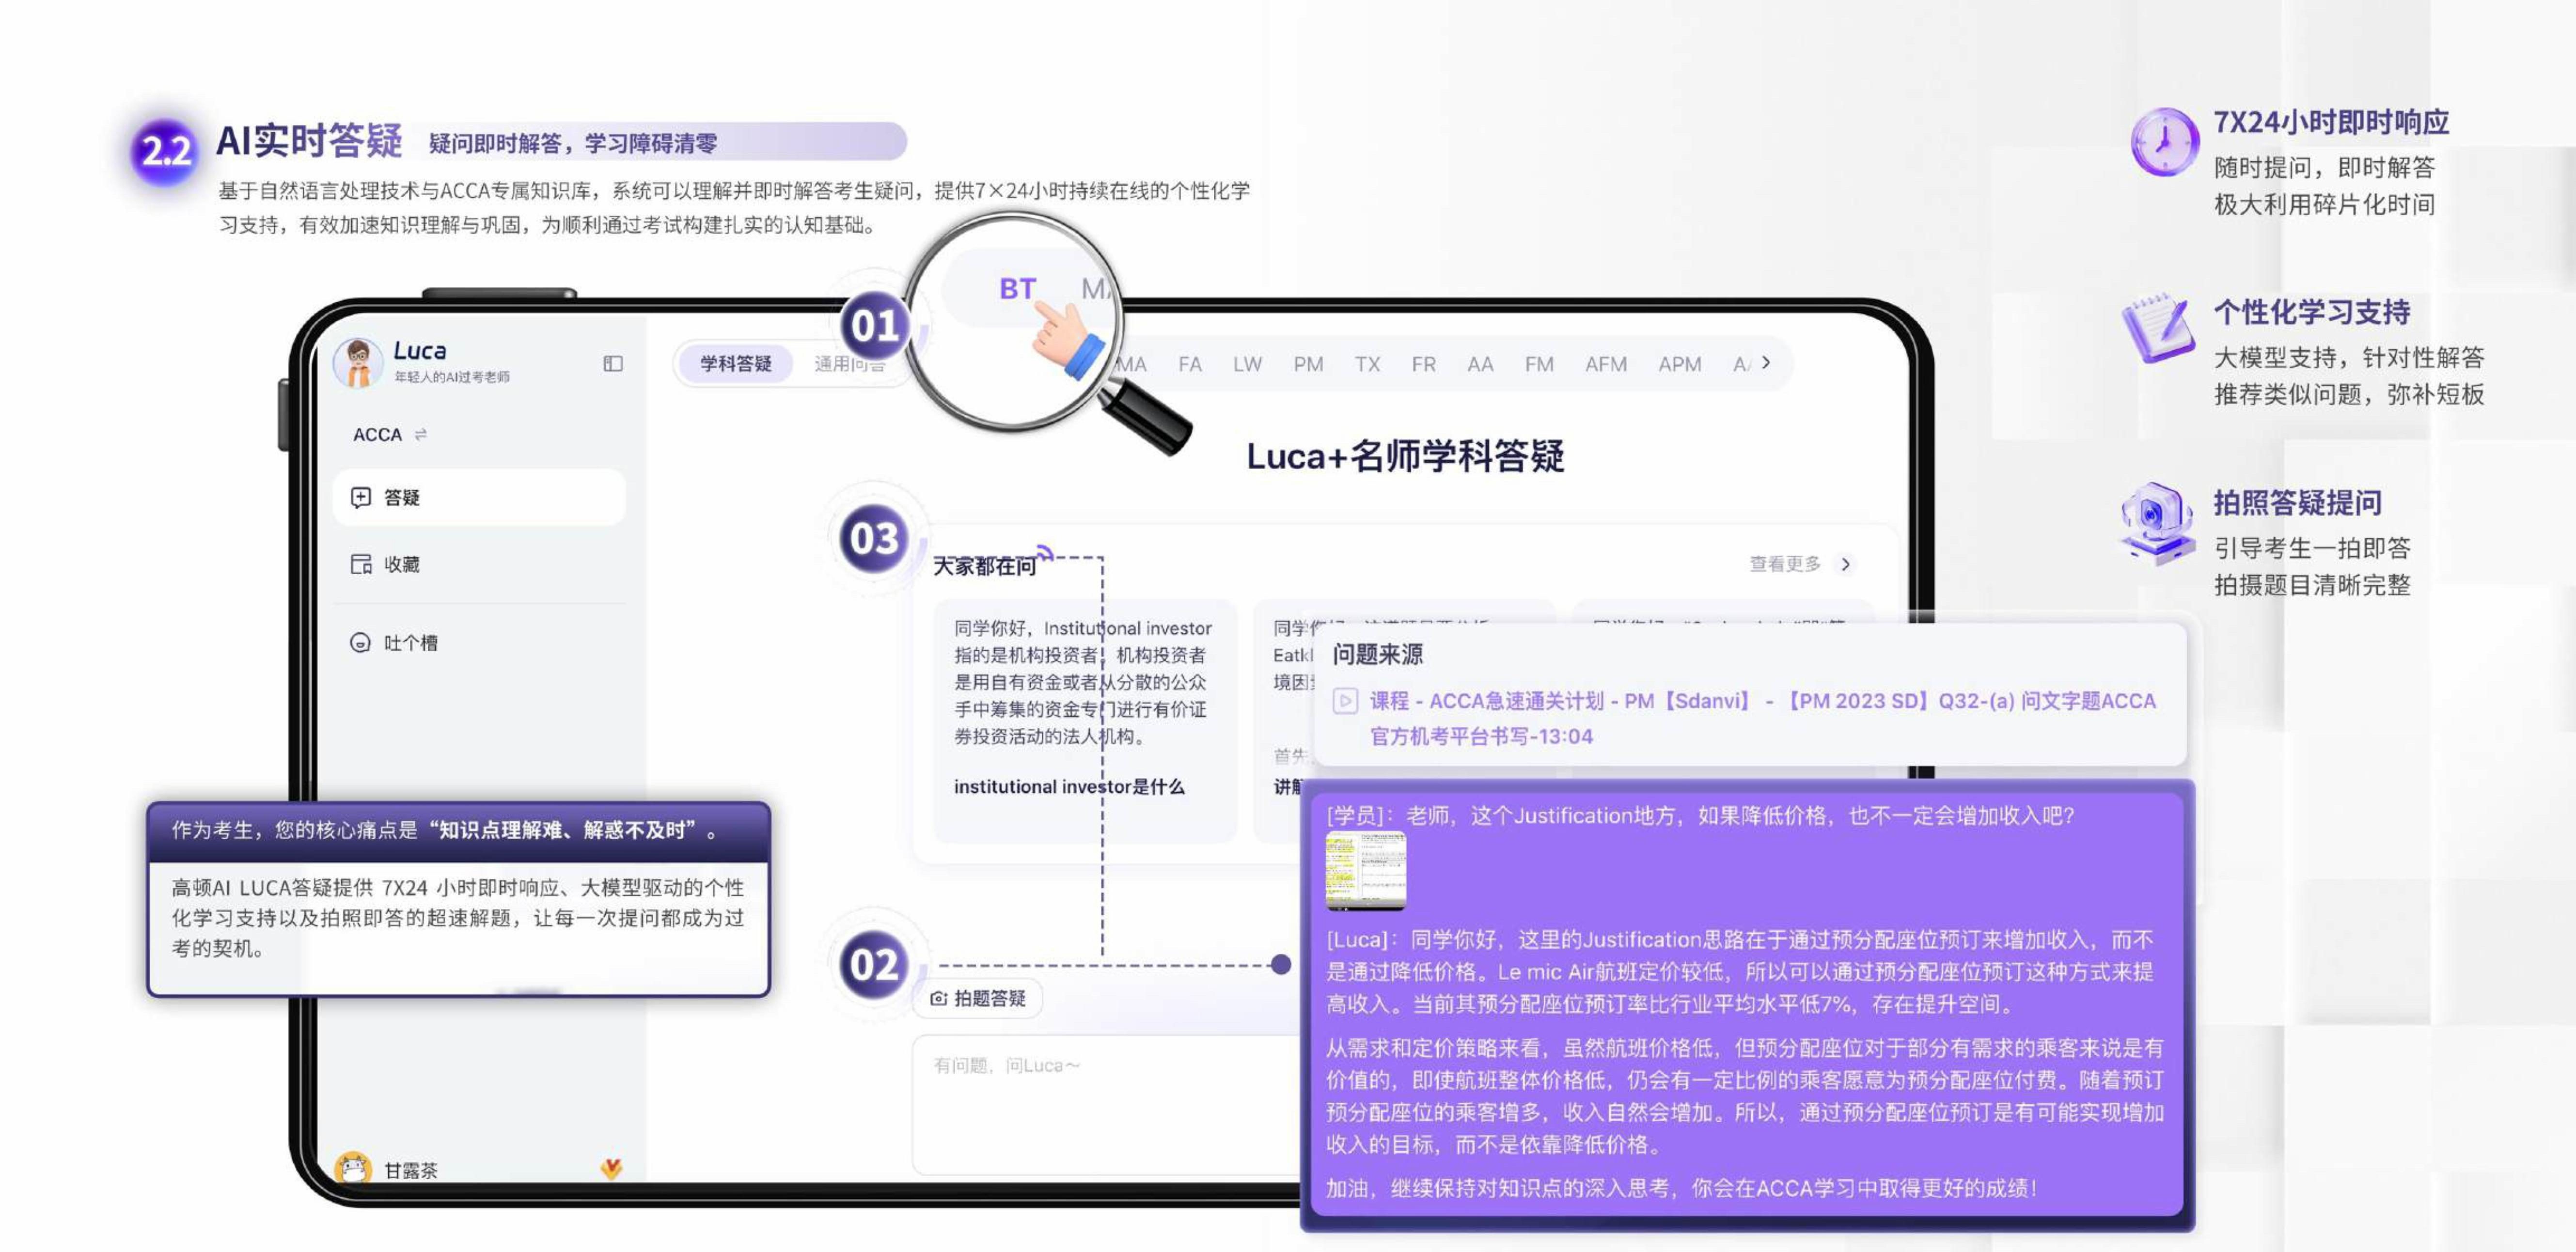Open 收藏 favorites in sidebar
The image size is (2576, 1252).
click(x=479, y=564)
